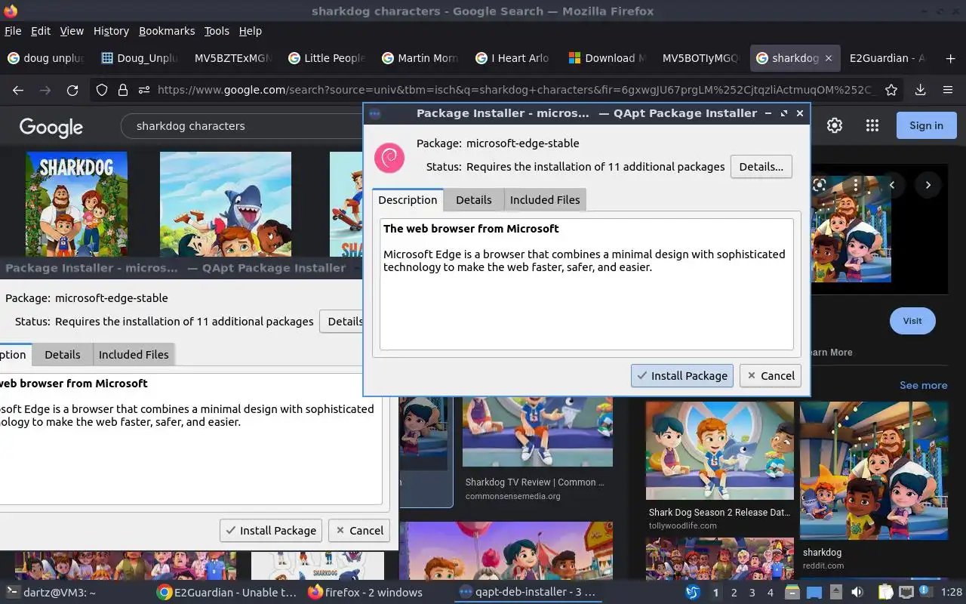Open file manager icon in taskbar
Viewport: 966px width, 604px height.
click(x=792, y=593)
